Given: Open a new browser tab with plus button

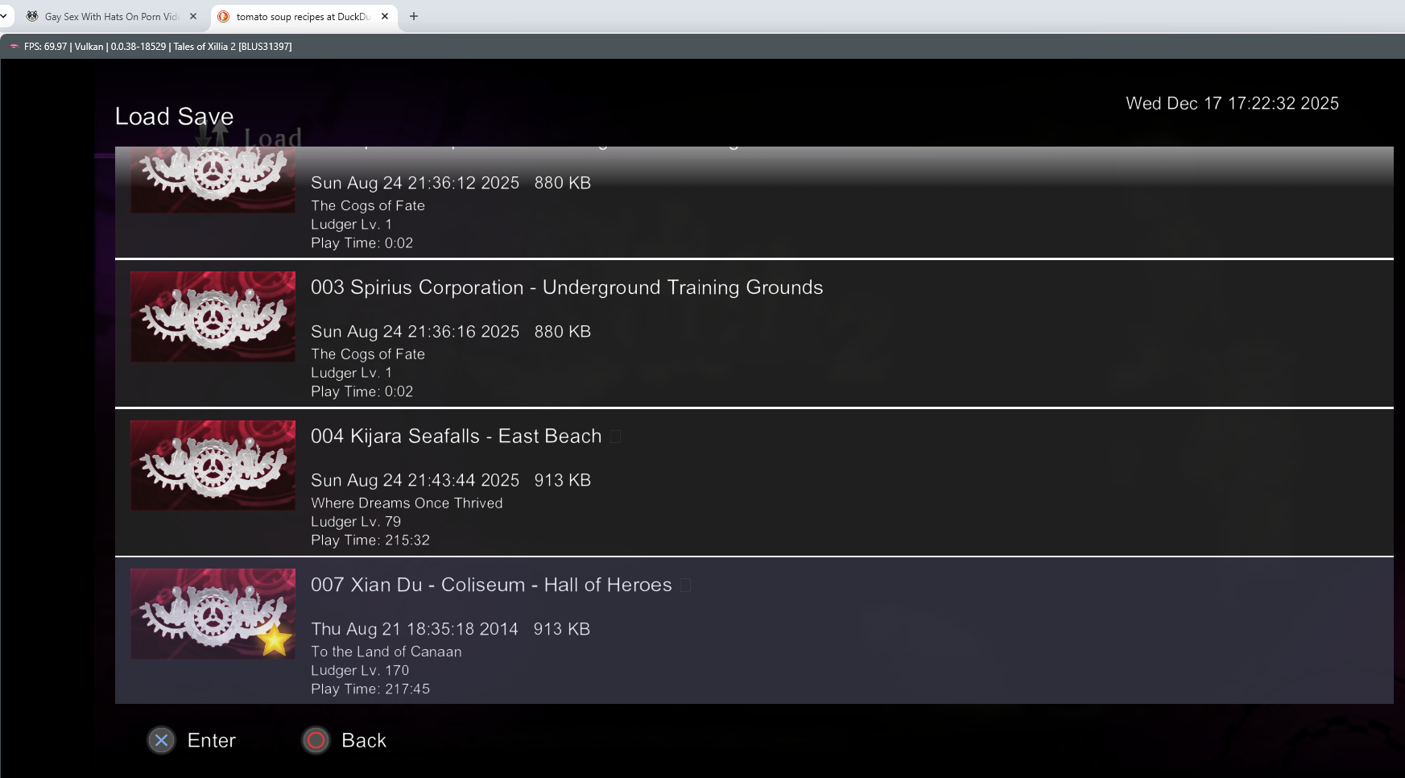Looking at the screenshot, I should tap(414, 16).
